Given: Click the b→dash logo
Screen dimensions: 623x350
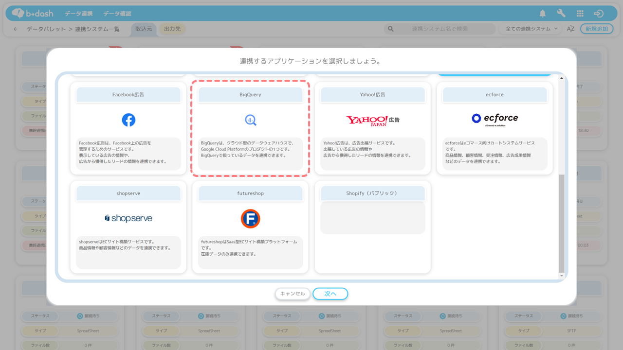Looking at the screenshot, I should tap(32, 13).
